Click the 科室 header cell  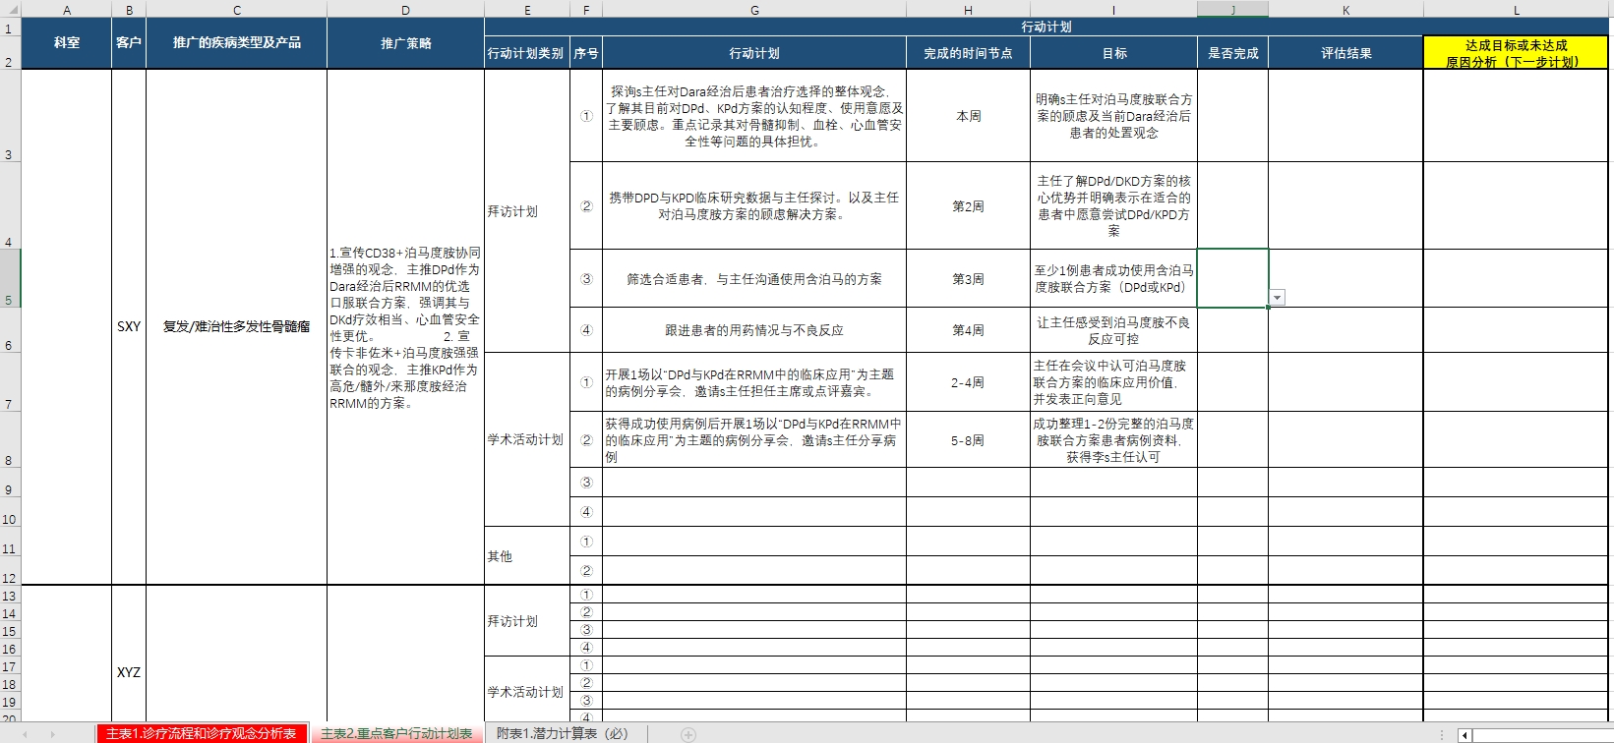(67, 43)
